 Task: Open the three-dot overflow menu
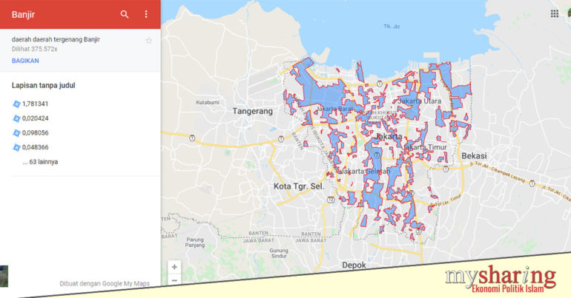[146, 14]
